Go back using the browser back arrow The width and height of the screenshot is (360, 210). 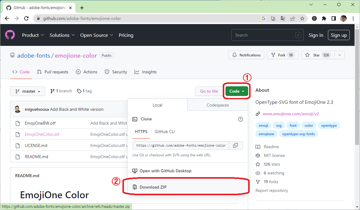point(7,19)
